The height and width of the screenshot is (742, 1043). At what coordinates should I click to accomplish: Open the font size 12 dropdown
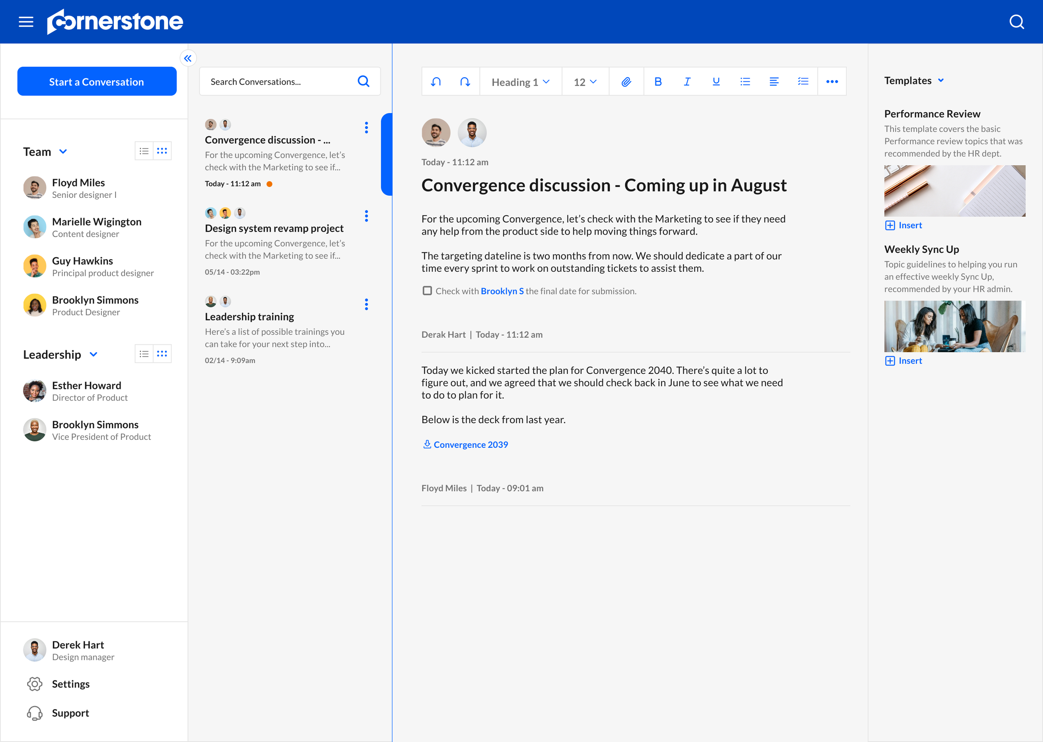pos(585,81)
